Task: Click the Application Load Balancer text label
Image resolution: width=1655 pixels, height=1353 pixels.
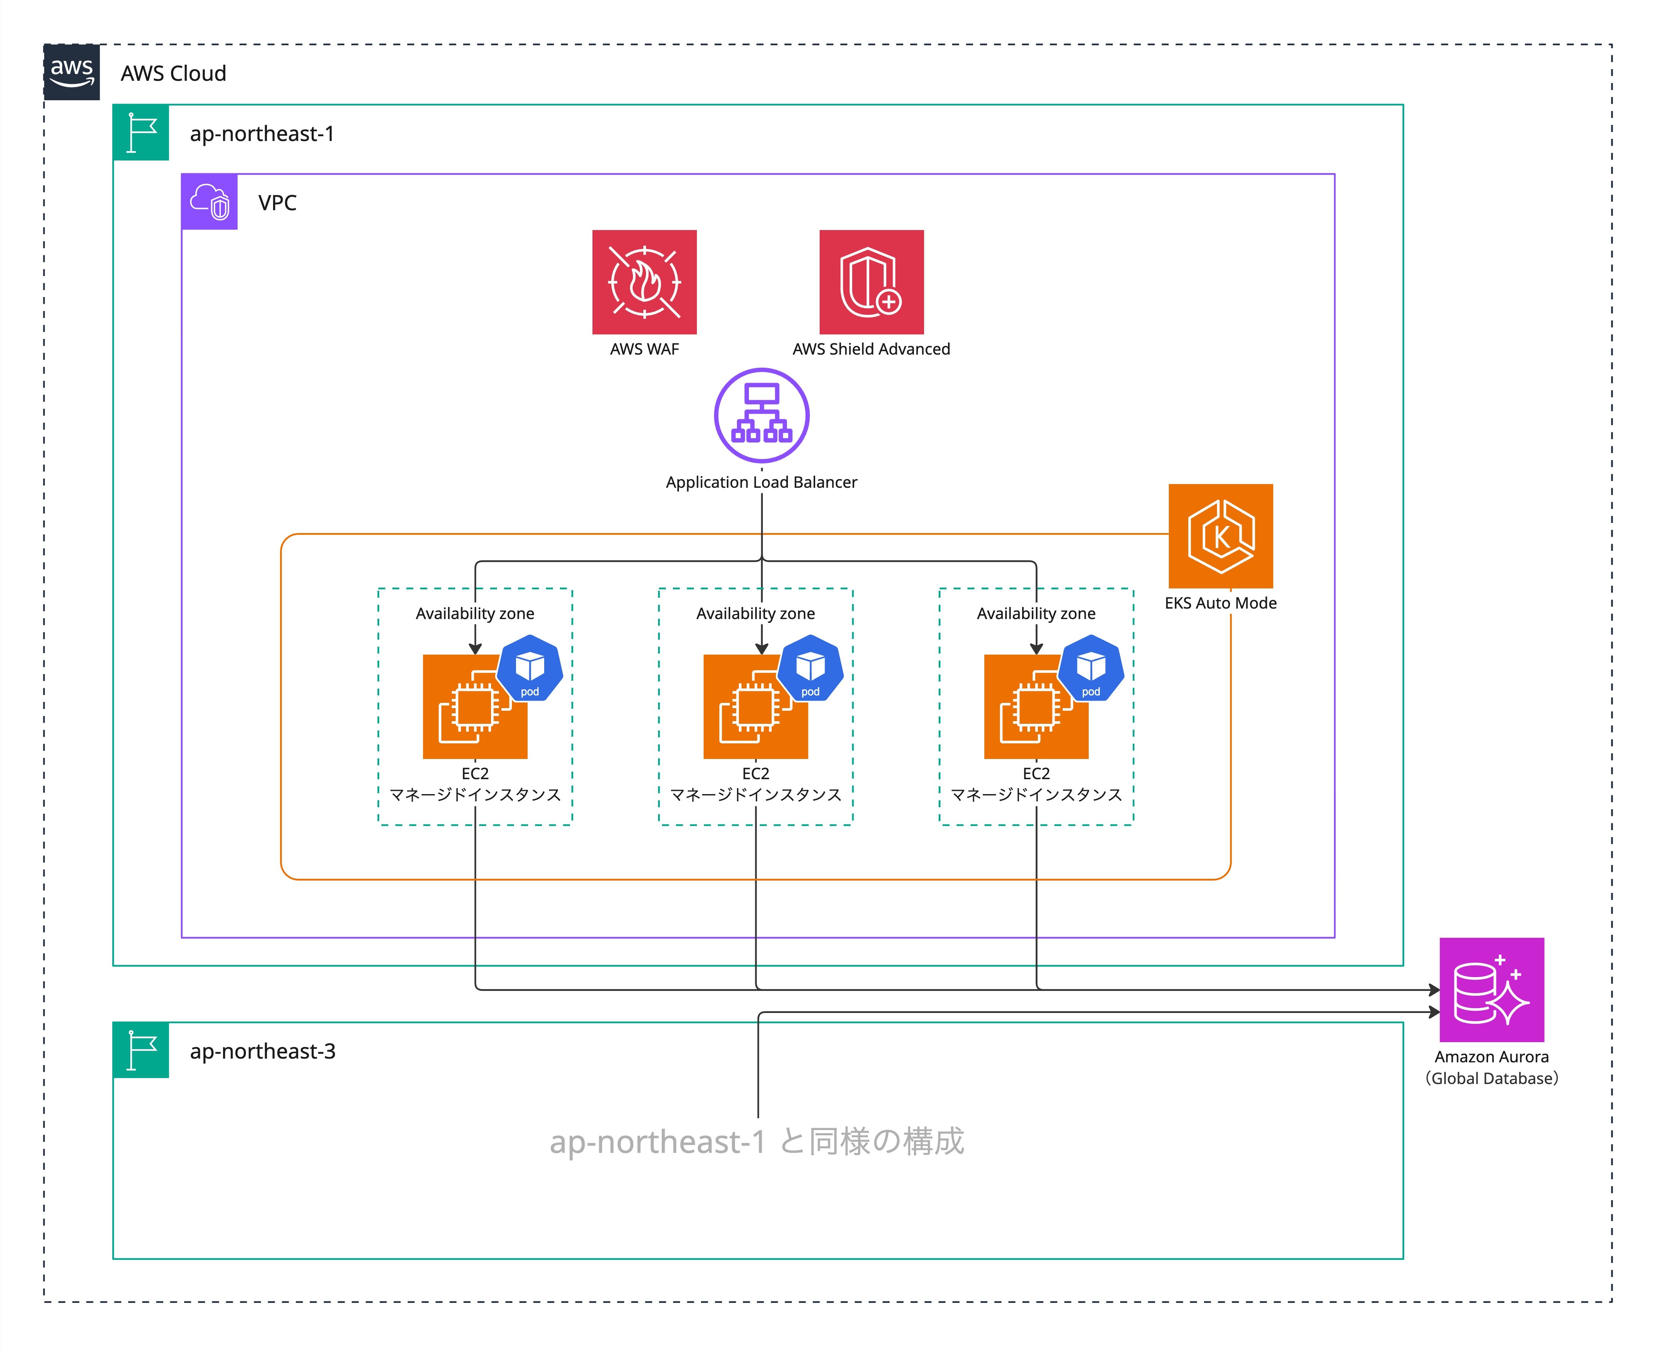Action: pos(761,482)
